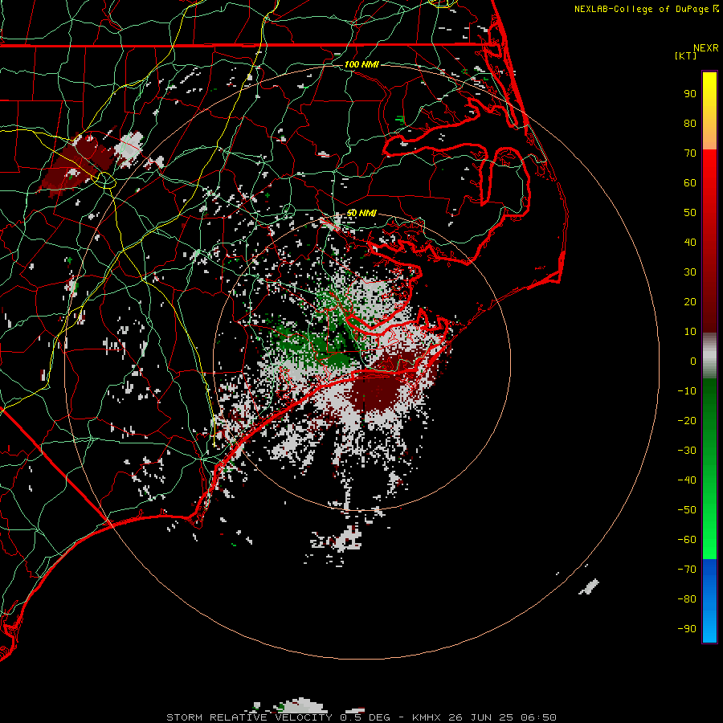Image resolution: width=723 pixels, height=723 pixels.
Task: Click the positive 90 knot scale label
Action: pos(690,94)
